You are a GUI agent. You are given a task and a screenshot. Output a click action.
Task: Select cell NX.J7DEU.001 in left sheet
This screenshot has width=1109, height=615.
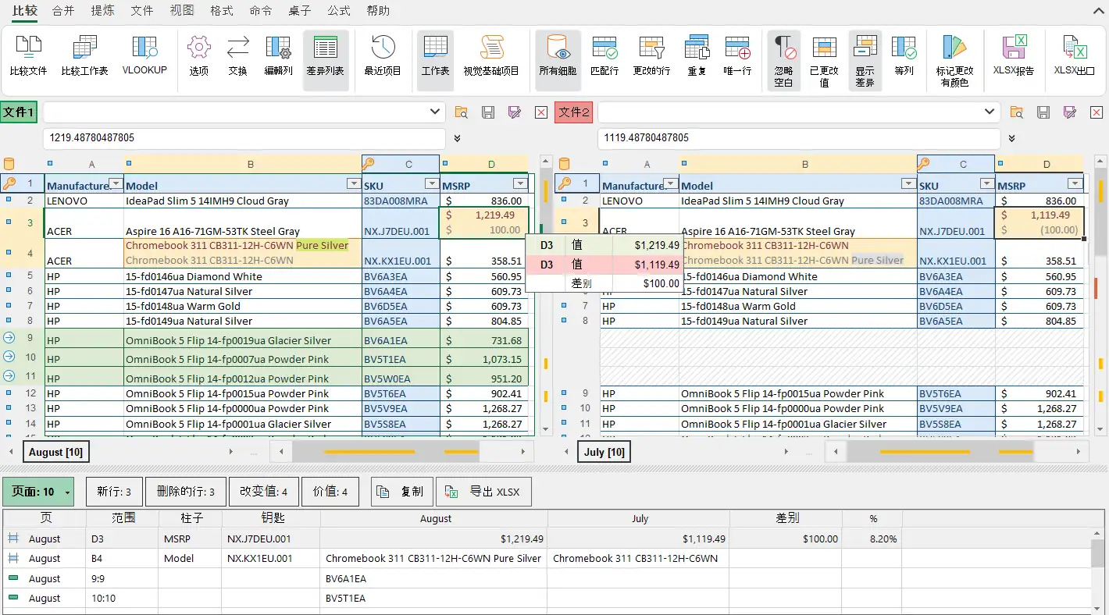(401, 223)
